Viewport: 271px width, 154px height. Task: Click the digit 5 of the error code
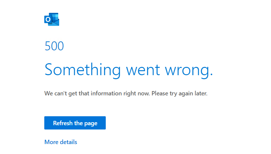pyautogui.click(x=48, y=46)
